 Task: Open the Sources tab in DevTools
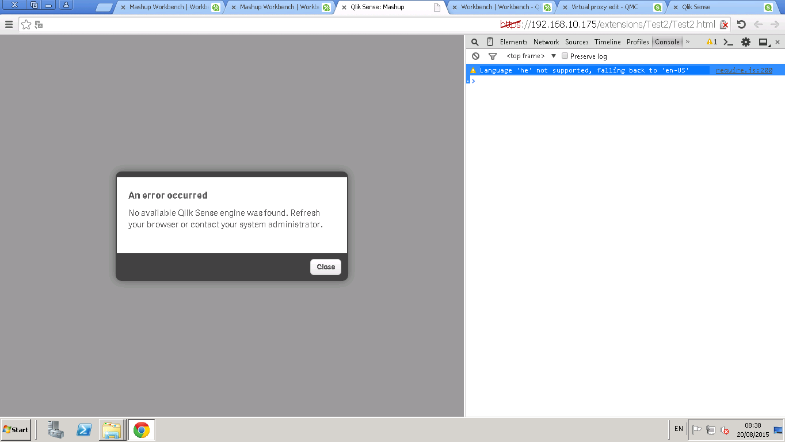[x=577, y=42]
